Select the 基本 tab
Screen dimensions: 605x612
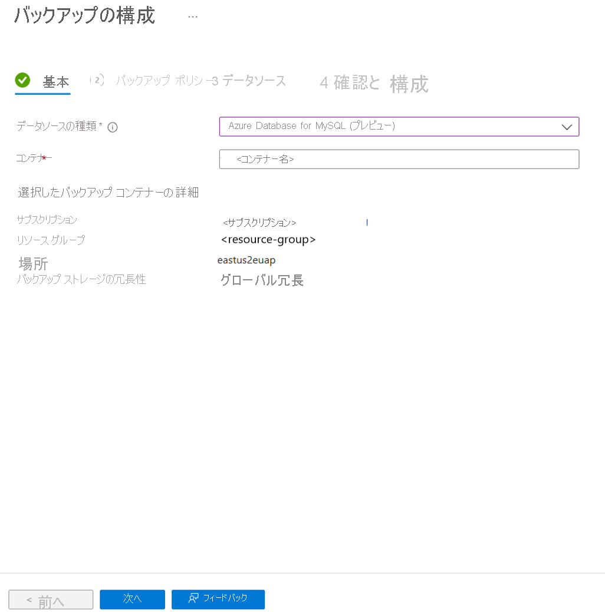coord(56,82)
